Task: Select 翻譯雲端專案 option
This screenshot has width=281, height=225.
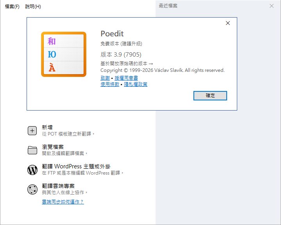Action: [x=58, y=186]
